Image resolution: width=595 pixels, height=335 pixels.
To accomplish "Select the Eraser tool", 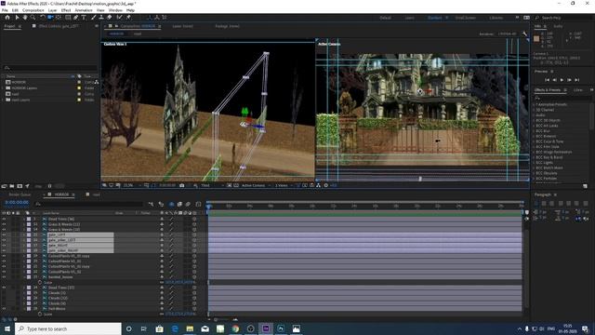I will [110, 18].
